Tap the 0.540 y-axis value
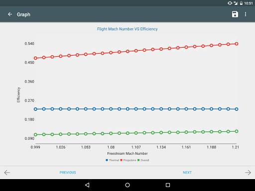 [x=29, y=44]
